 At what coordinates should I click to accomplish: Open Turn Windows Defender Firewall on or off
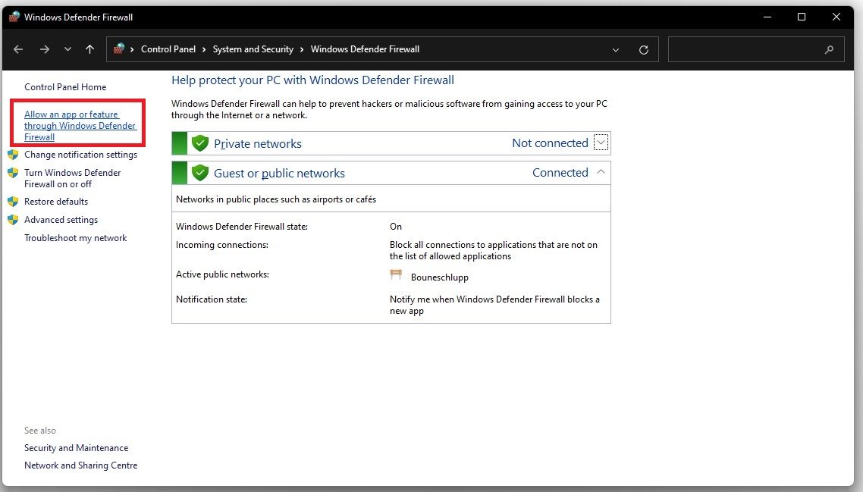pos(72,178)
